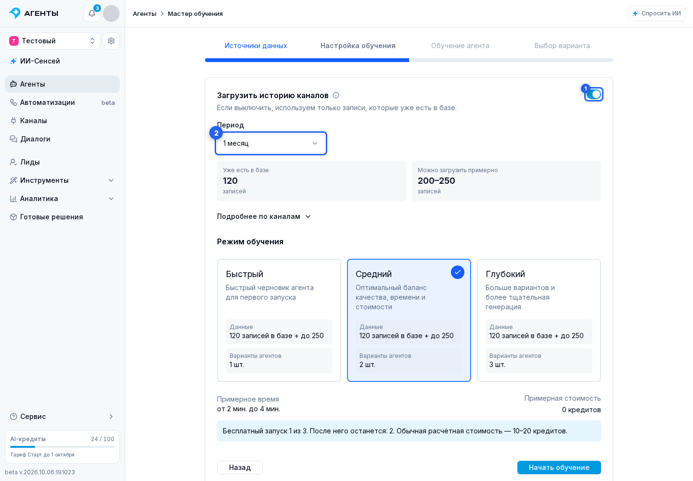693x481 pixels.
Task: Expand Аналитика chevron
Action: (x=111, y=199)
